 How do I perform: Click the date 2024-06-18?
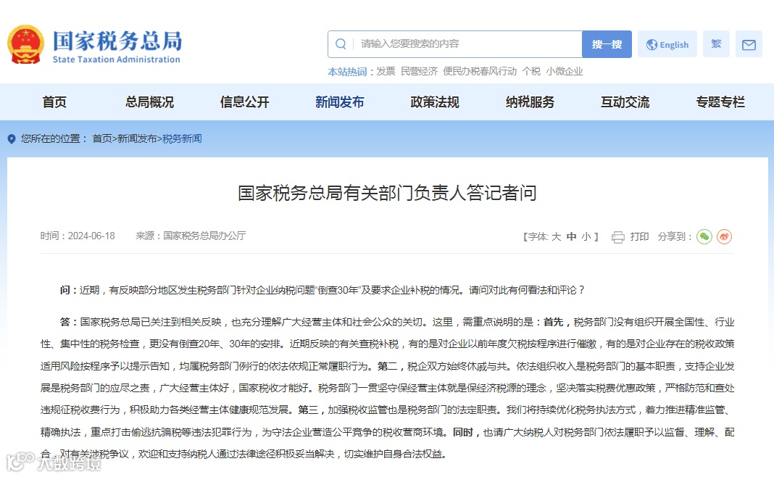91,236
